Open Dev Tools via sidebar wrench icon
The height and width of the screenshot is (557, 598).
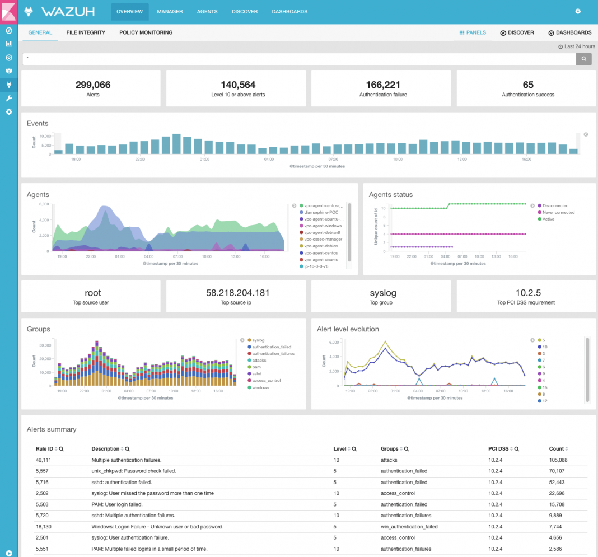click(8, 99)
